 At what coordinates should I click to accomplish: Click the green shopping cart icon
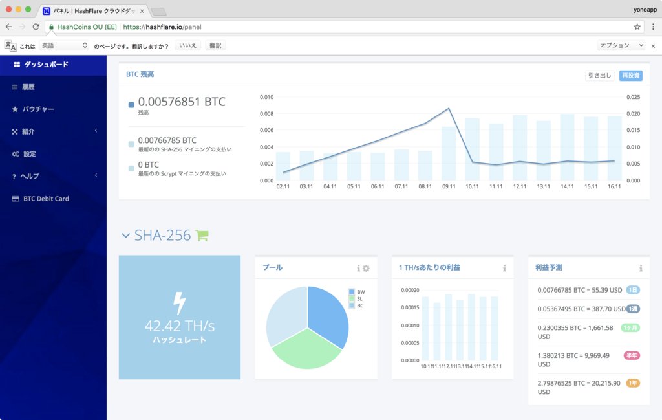(x=202, y=236)
